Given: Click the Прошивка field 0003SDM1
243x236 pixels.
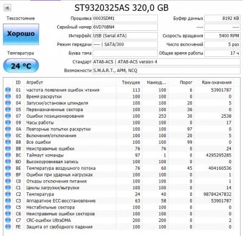Looking at the screenshot, I should click(x=125, y=18).
